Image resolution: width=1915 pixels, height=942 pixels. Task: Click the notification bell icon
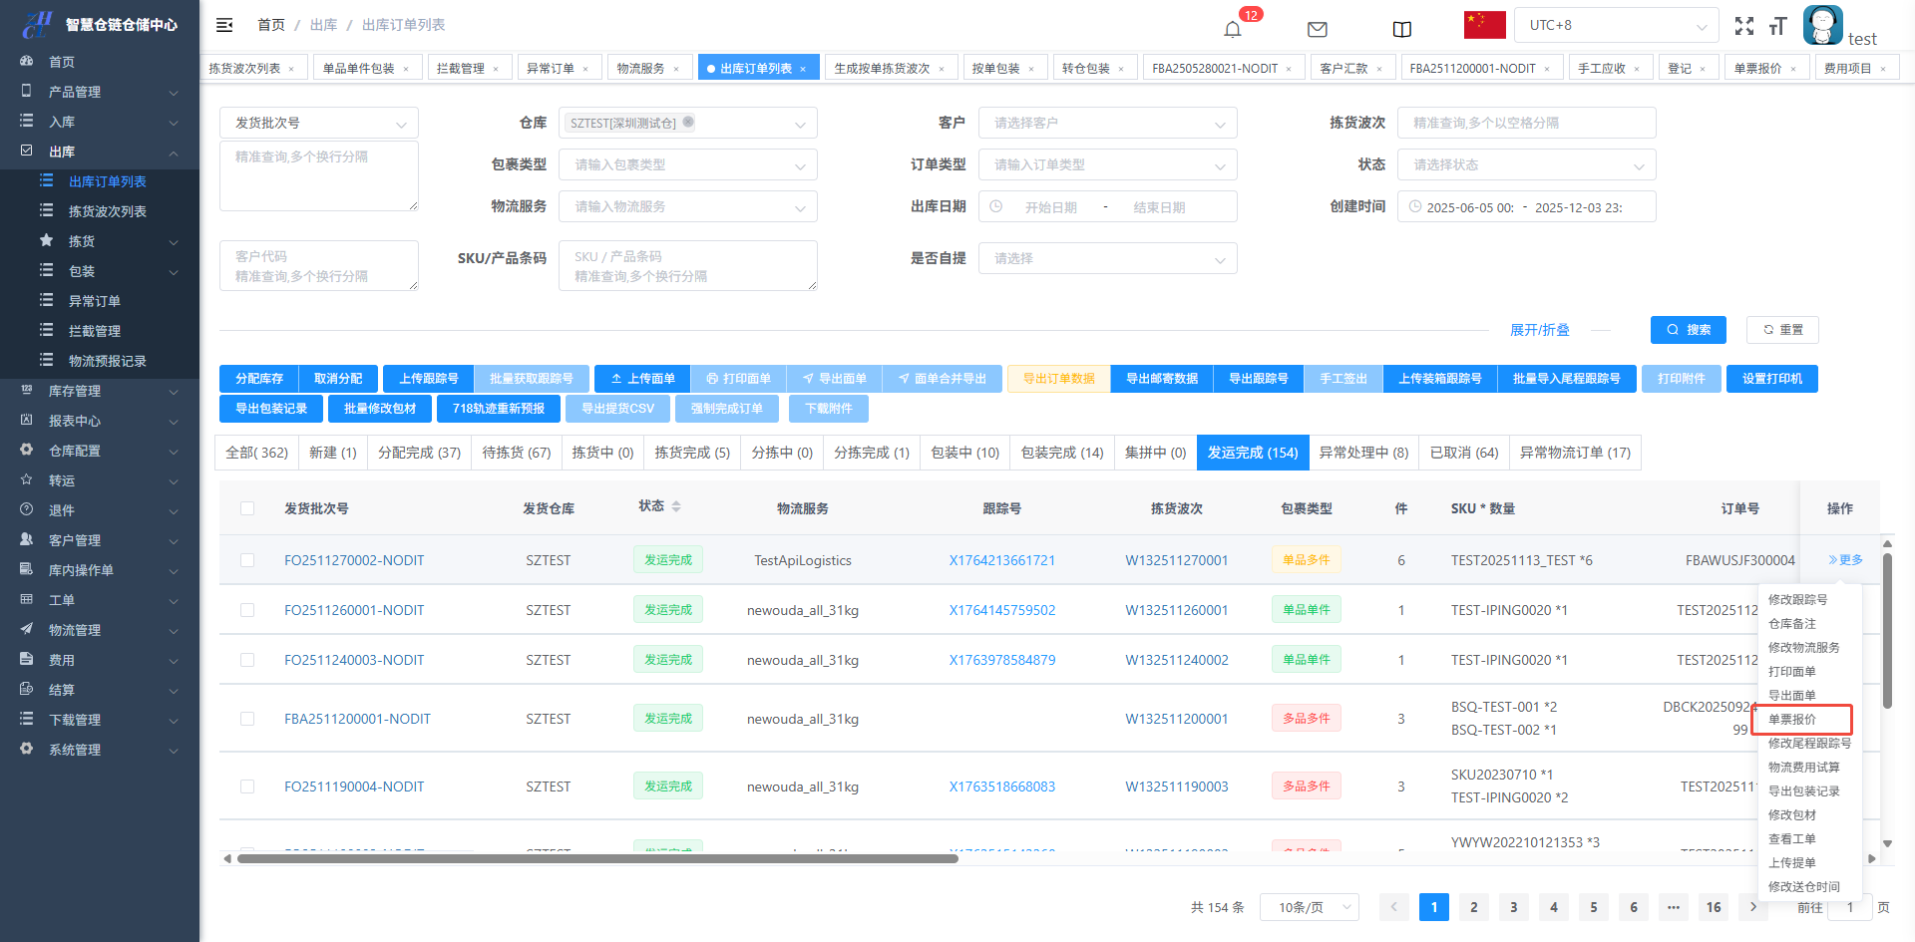pyautogui.click(x=1233, y=29)
